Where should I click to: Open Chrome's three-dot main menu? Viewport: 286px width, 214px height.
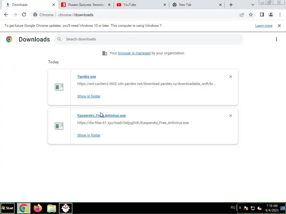pos(280,15)
